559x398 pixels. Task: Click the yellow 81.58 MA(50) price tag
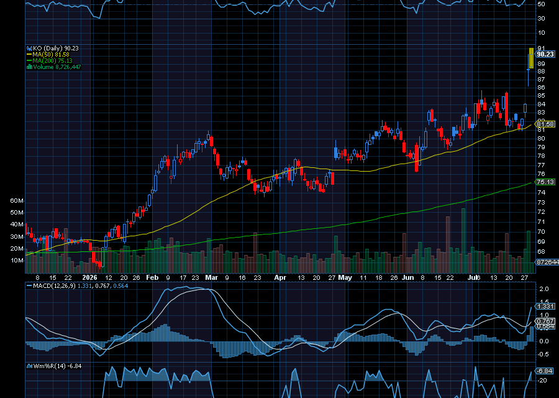point(545,124)
